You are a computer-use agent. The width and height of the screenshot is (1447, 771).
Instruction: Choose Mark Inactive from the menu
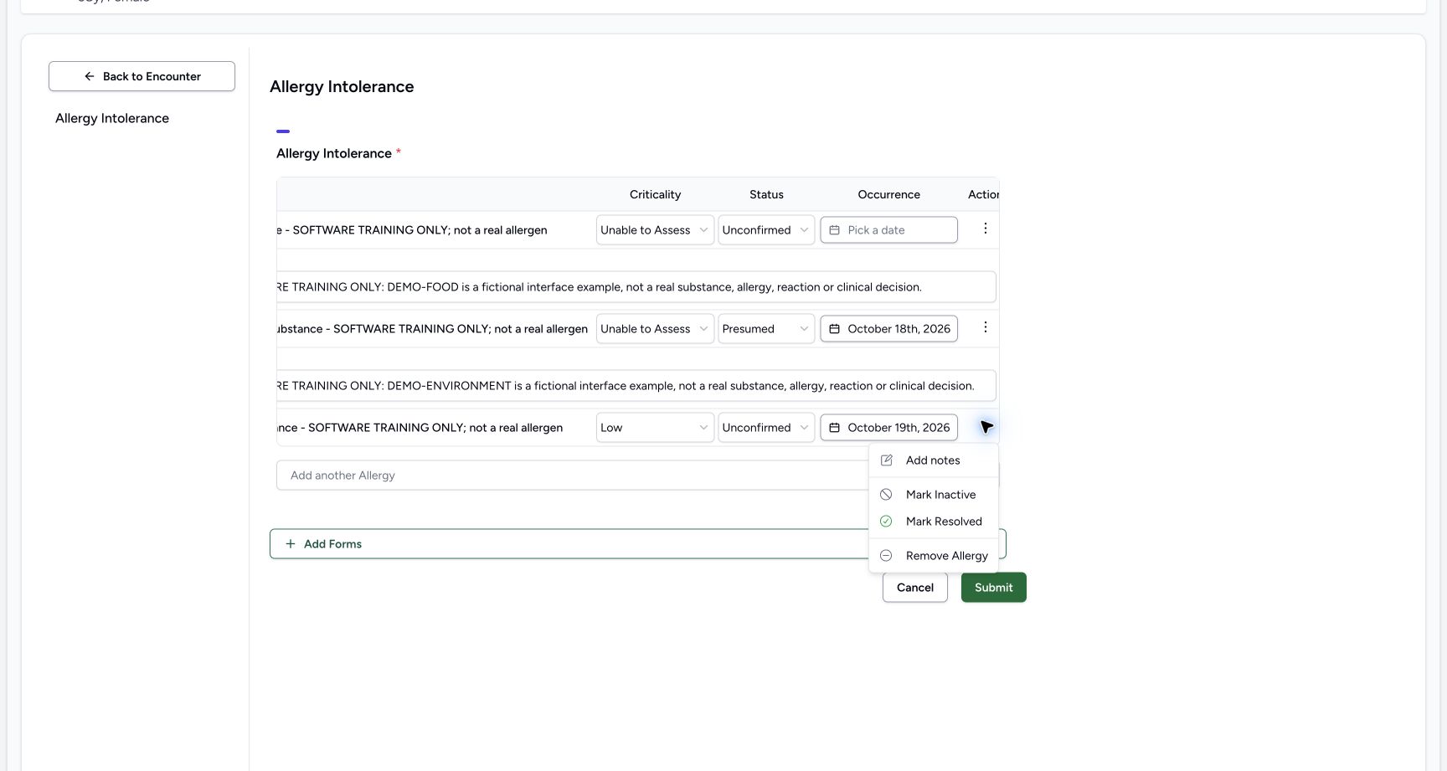tap(933, 495)
